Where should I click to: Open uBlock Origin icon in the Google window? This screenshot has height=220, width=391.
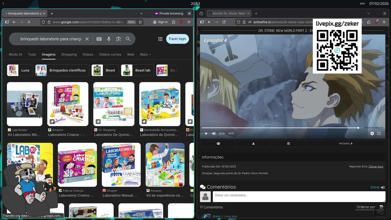[x=181, y=22]
